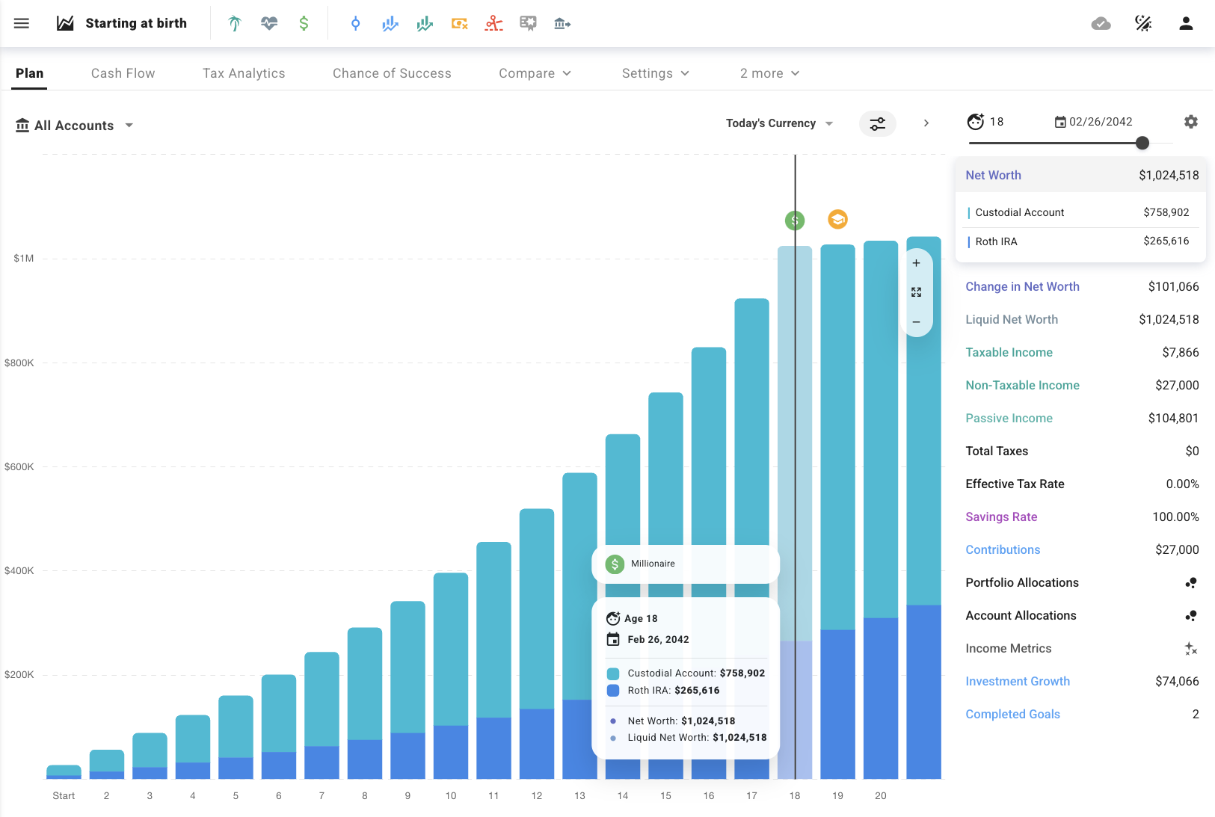Viewport: 1215px width, 817px height.
Task: Toggle dark/light theme mode
Action: [x=1143, y=24]
